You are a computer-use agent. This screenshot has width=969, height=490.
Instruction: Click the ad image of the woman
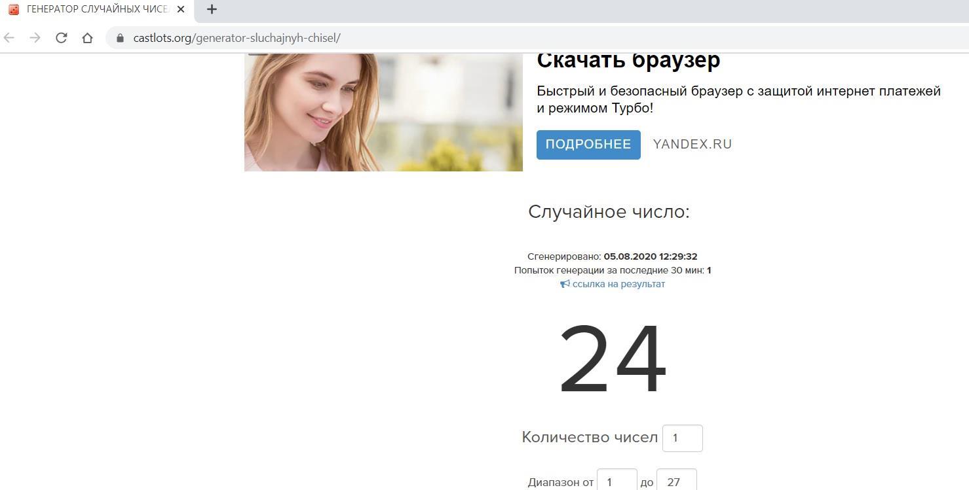383,112
